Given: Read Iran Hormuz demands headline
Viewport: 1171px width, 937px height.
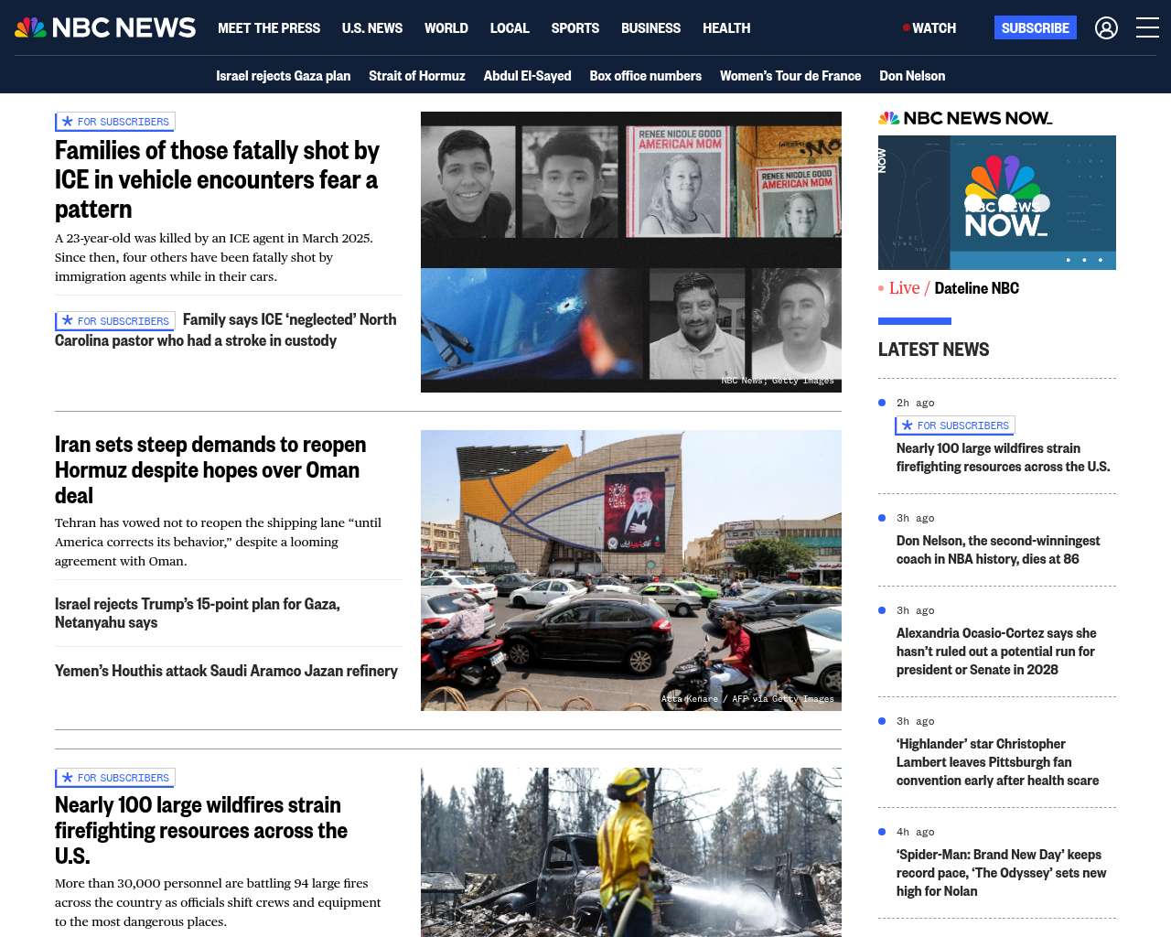Looking at the screenshot, I should 210,469.
